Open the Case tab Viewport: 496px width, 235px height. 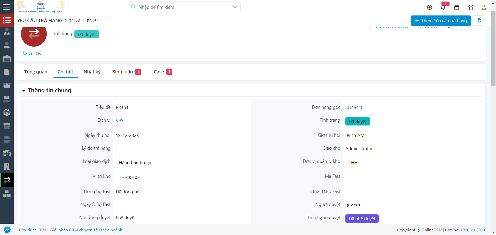[163, 72]
